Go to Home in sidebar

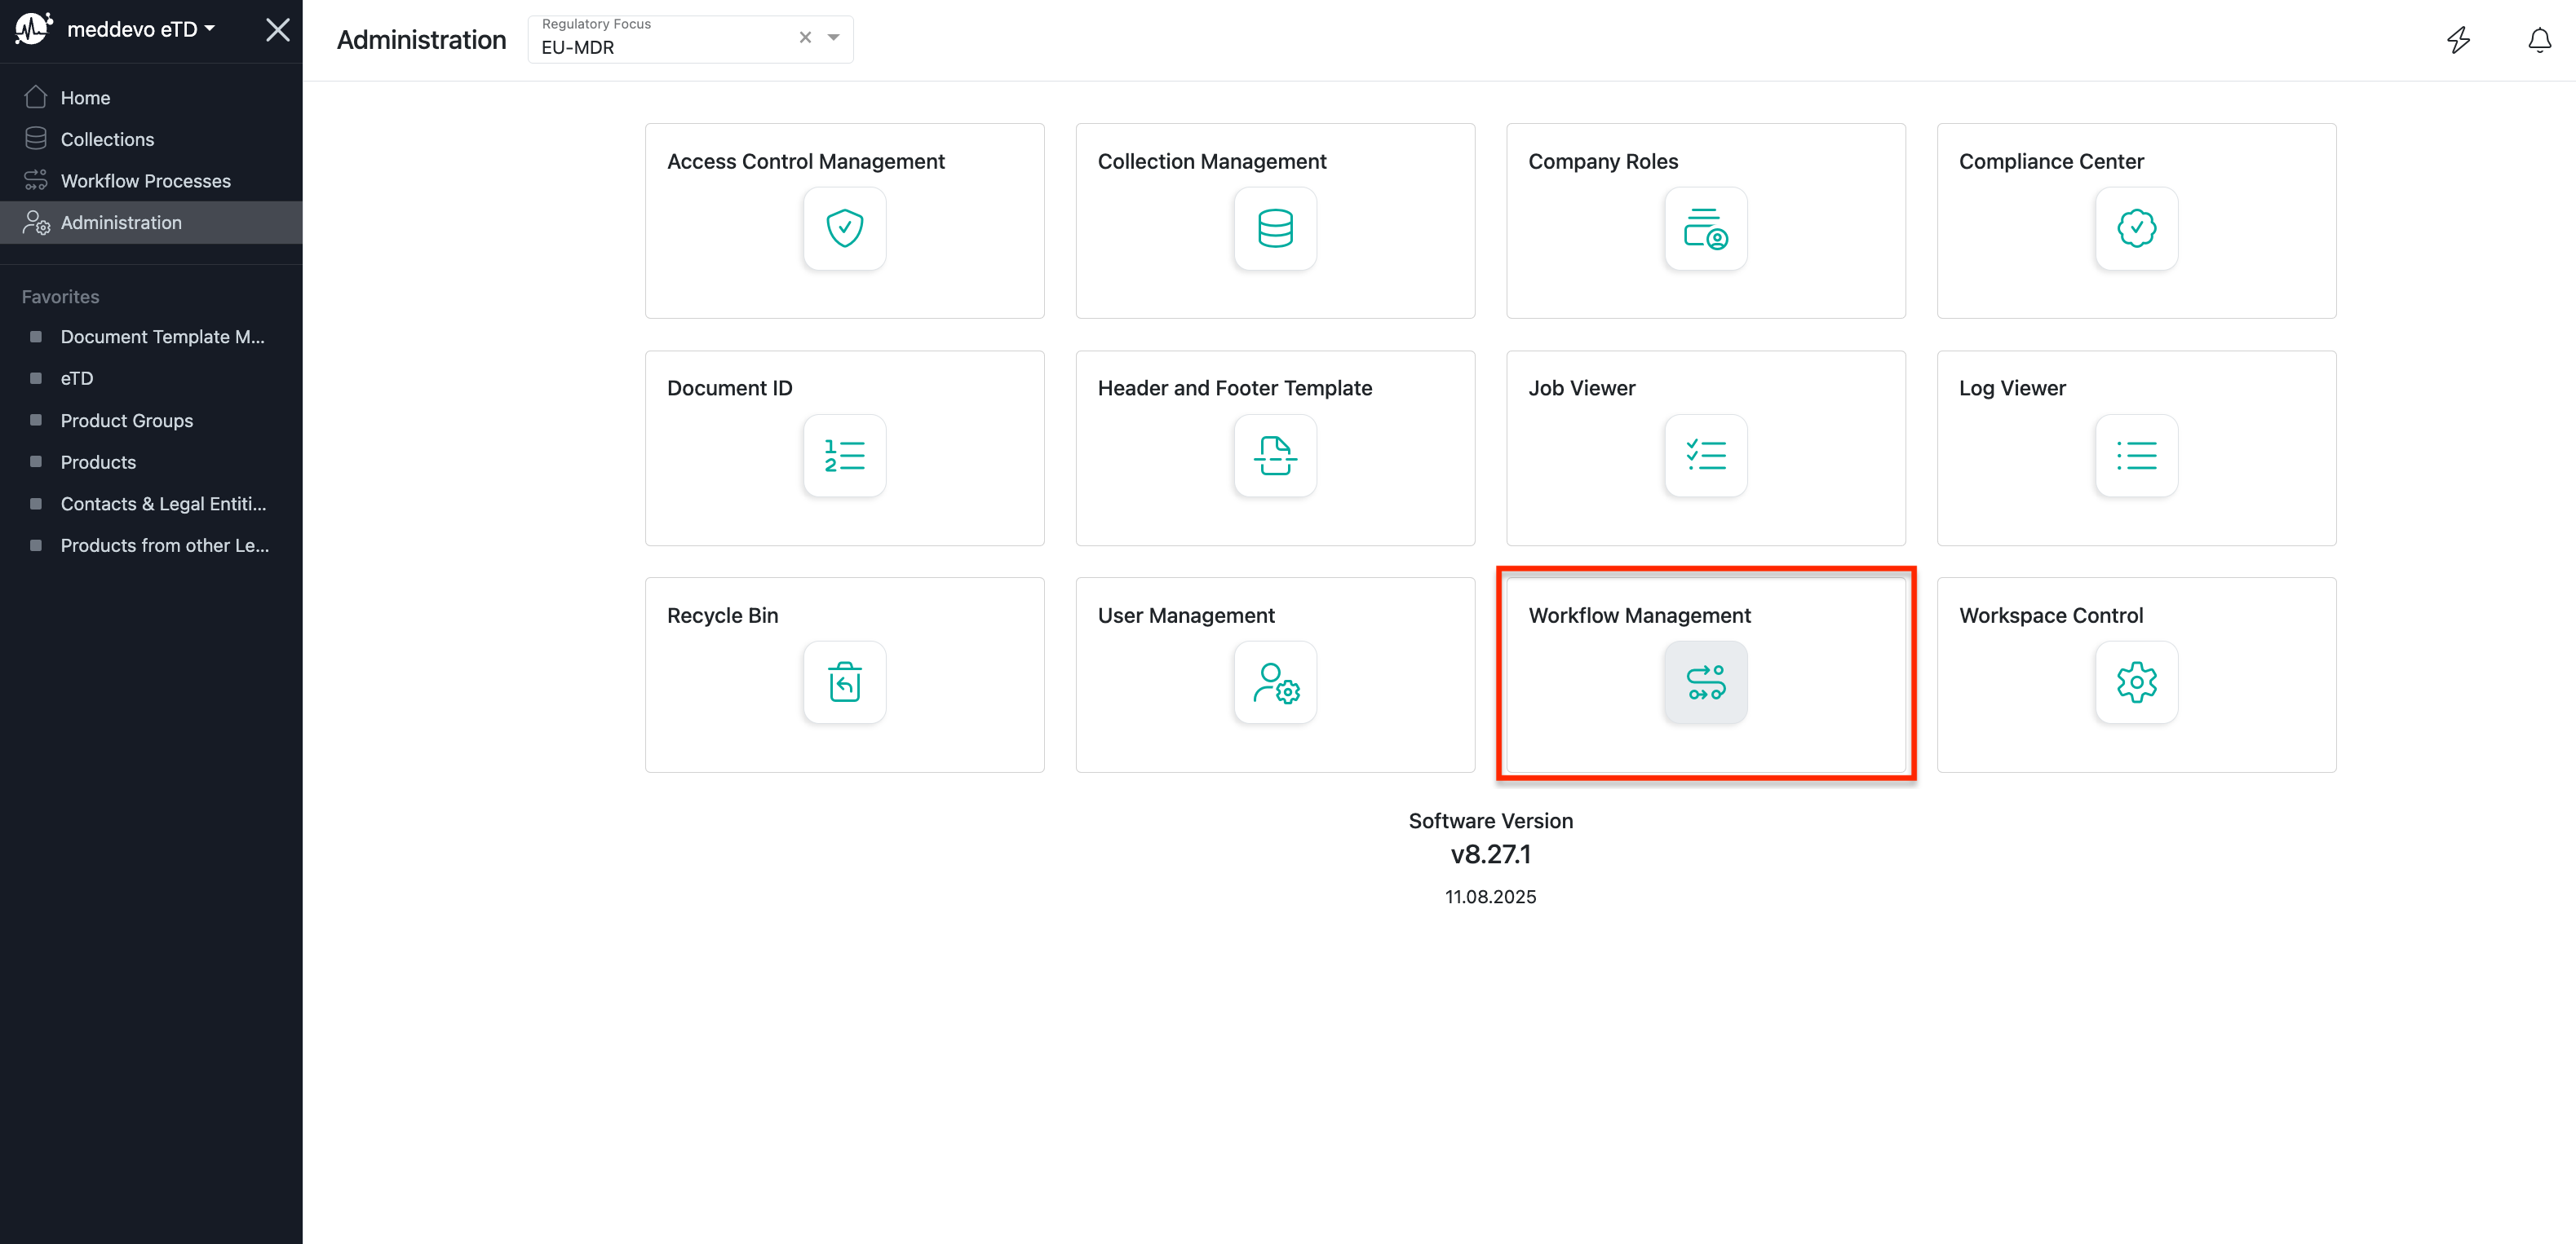pos(151,97)
